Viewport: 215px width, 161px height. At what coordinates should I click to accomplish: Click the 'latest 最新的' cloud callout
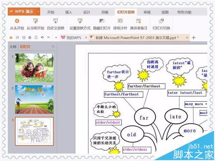[x=180, y=66]
